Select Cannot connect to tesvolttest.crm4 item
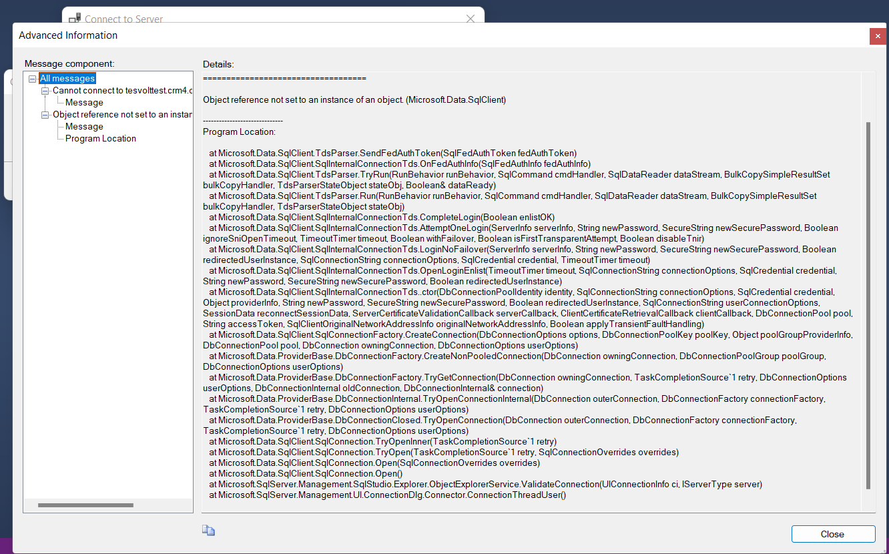Viewport: 889px width, 554px height. pyautogui.click(x=123, y=91)
